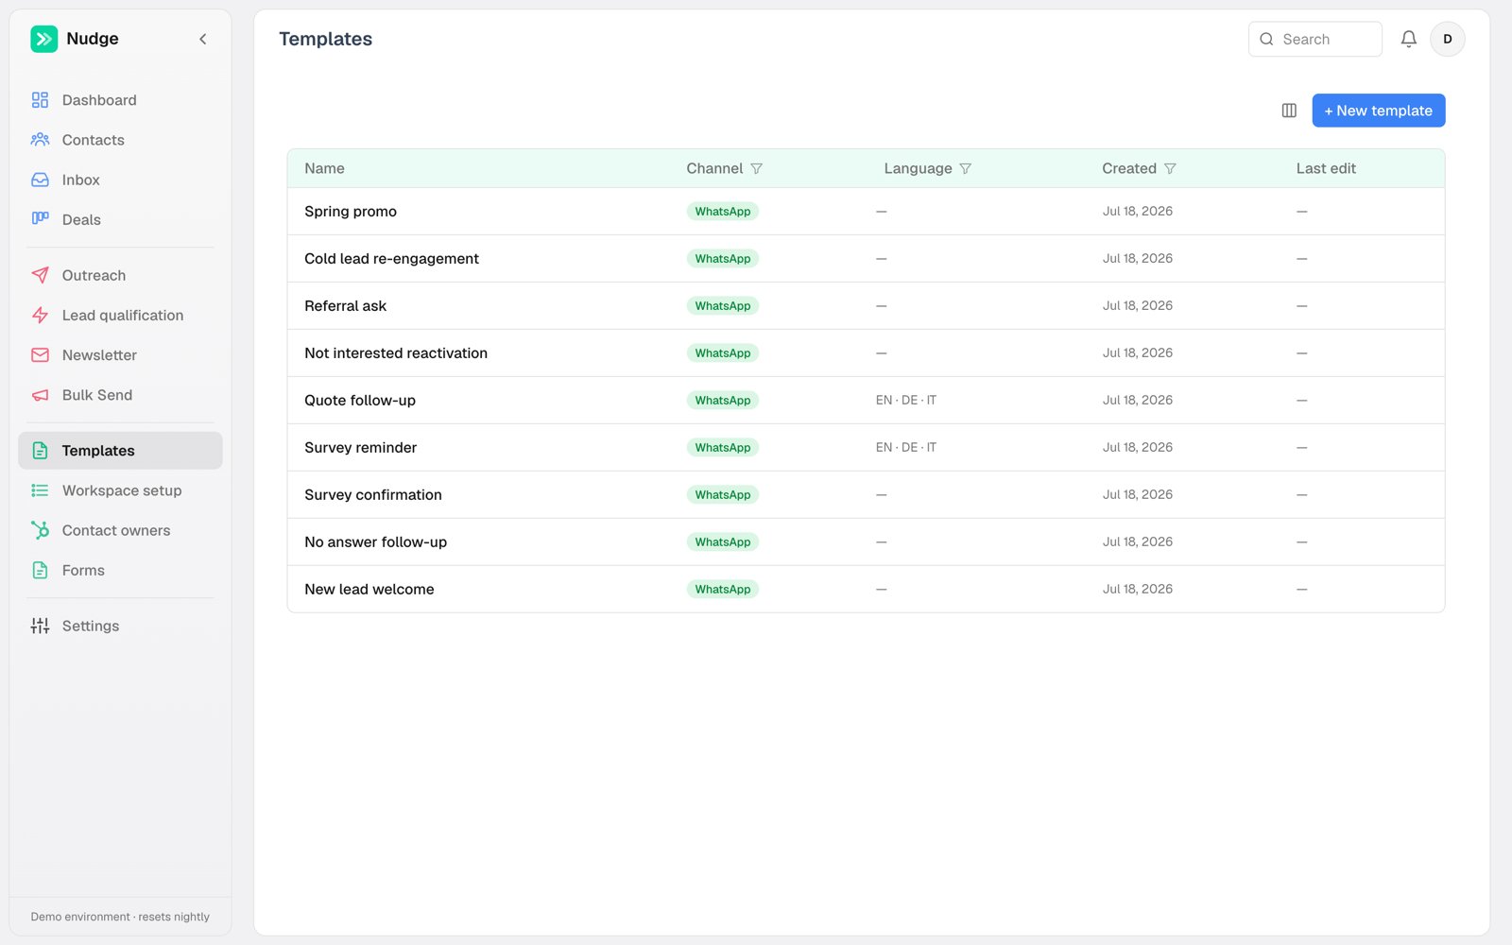Click New lead welcome template name
Screen dimensions: 1512x945
(369, 590)
